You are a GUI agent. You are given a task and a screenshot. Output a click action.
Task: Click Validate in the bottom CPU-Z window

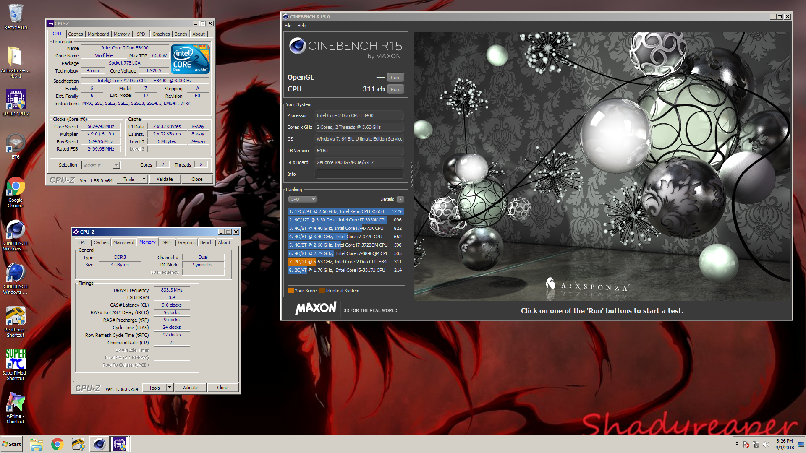tap(190, 388)
